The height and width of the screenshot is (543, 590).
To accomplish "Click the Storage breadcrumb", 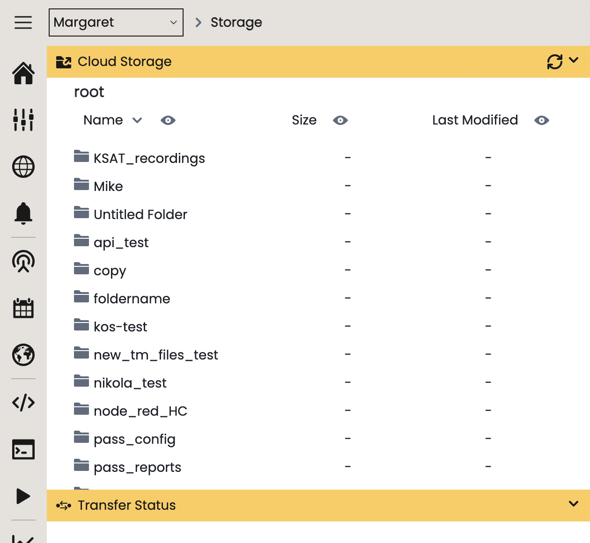I will pyautogui.click(x=236, y=22).
